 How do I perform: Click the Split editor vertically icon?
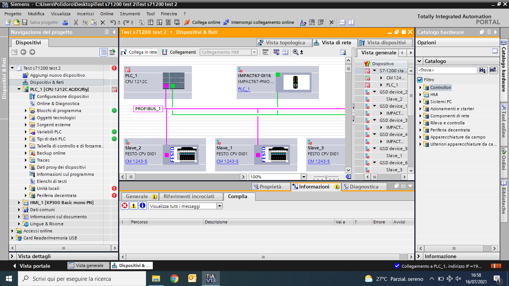[351, 22]
